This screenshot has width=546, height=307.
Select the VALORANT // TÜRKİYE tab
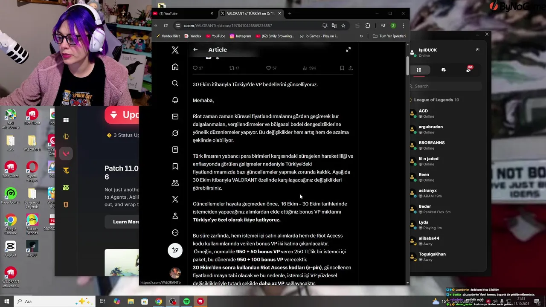click(250, 14)
